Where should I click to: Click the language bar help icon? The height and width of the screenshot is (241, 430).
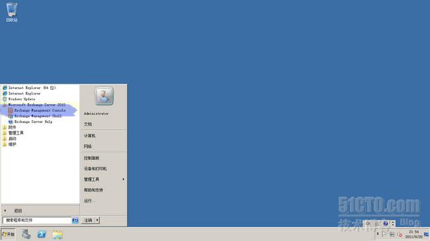click(x=386, y=224)
